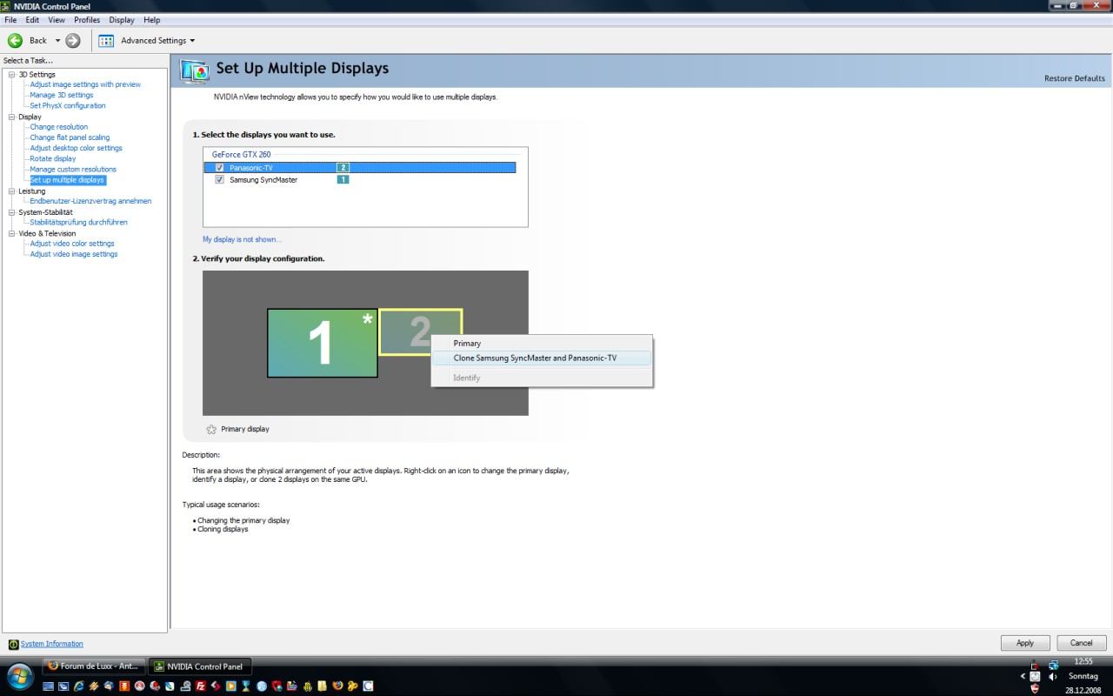Open the Windows Start orb

20,677
